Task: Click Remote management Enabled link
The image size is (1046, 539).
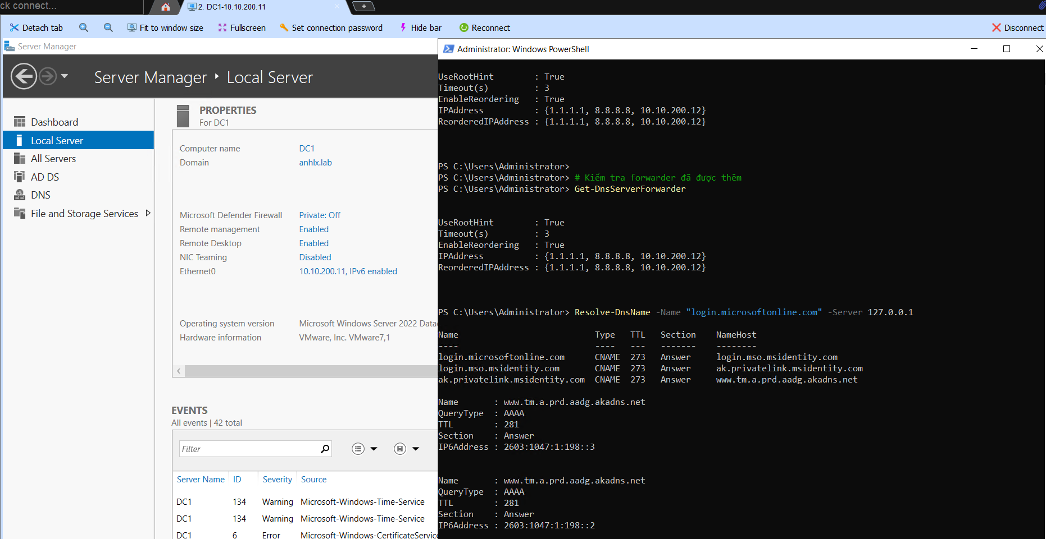Action: tap(313, 229)
